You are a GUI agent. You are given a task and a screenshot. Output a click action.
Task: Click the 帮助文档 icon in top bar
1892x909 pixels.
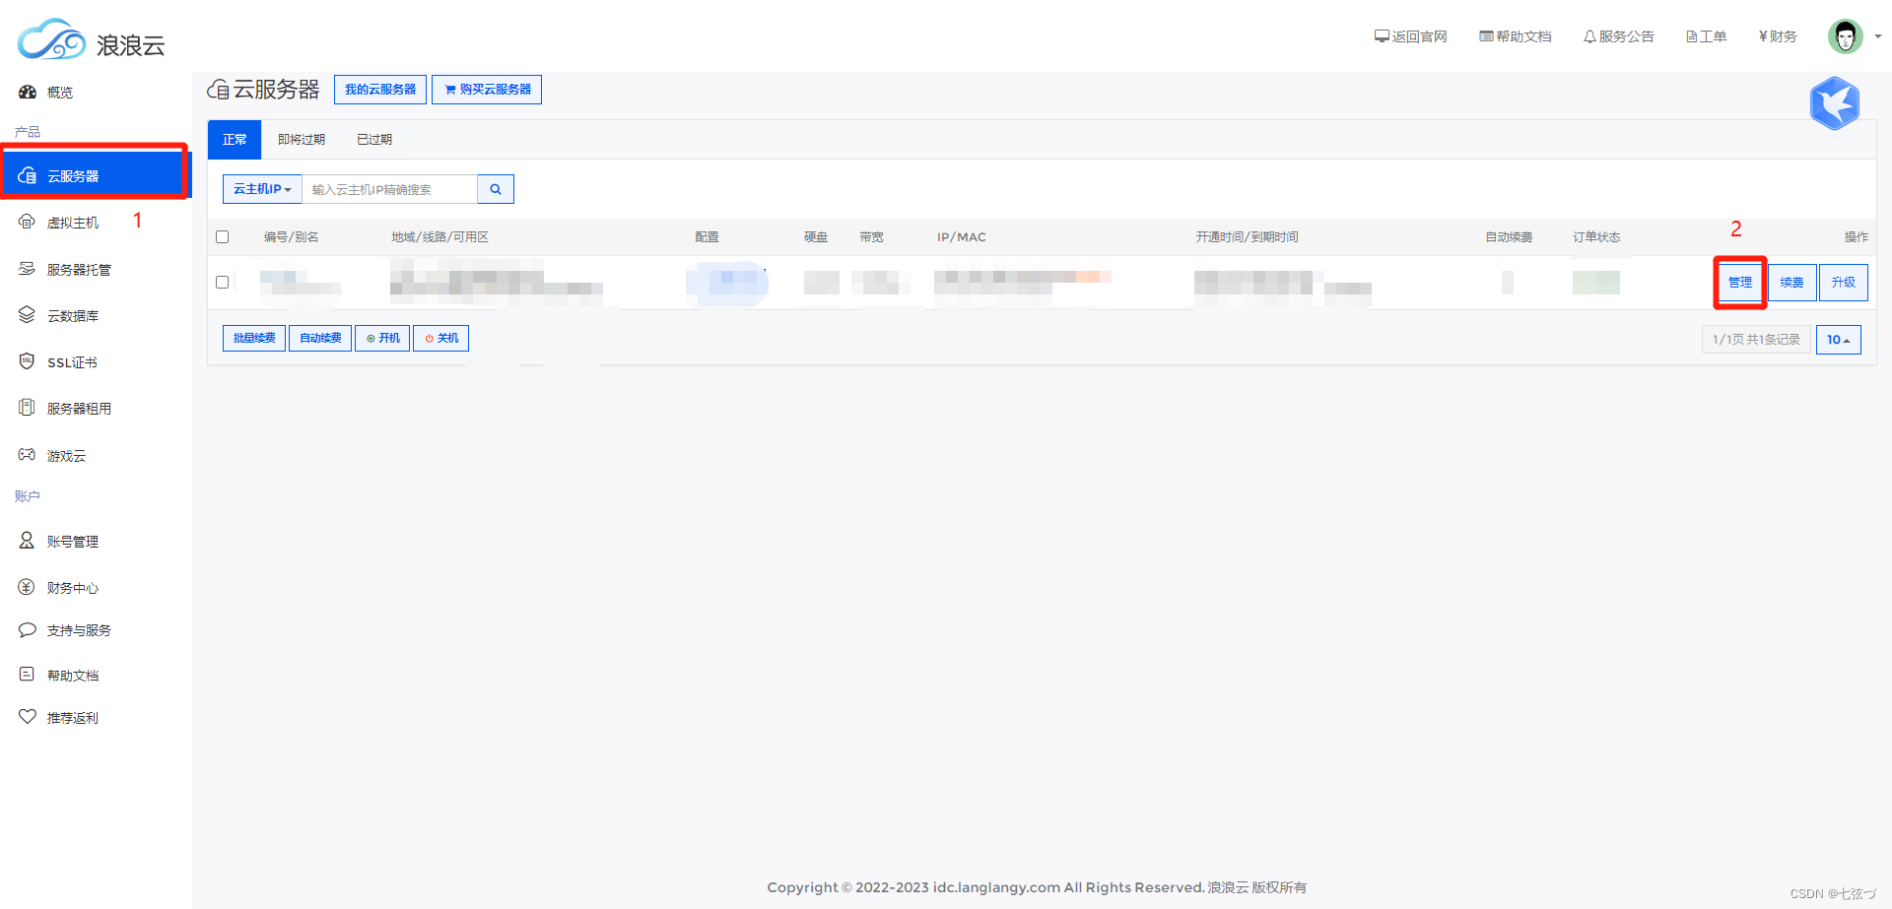pos(1486,36)
